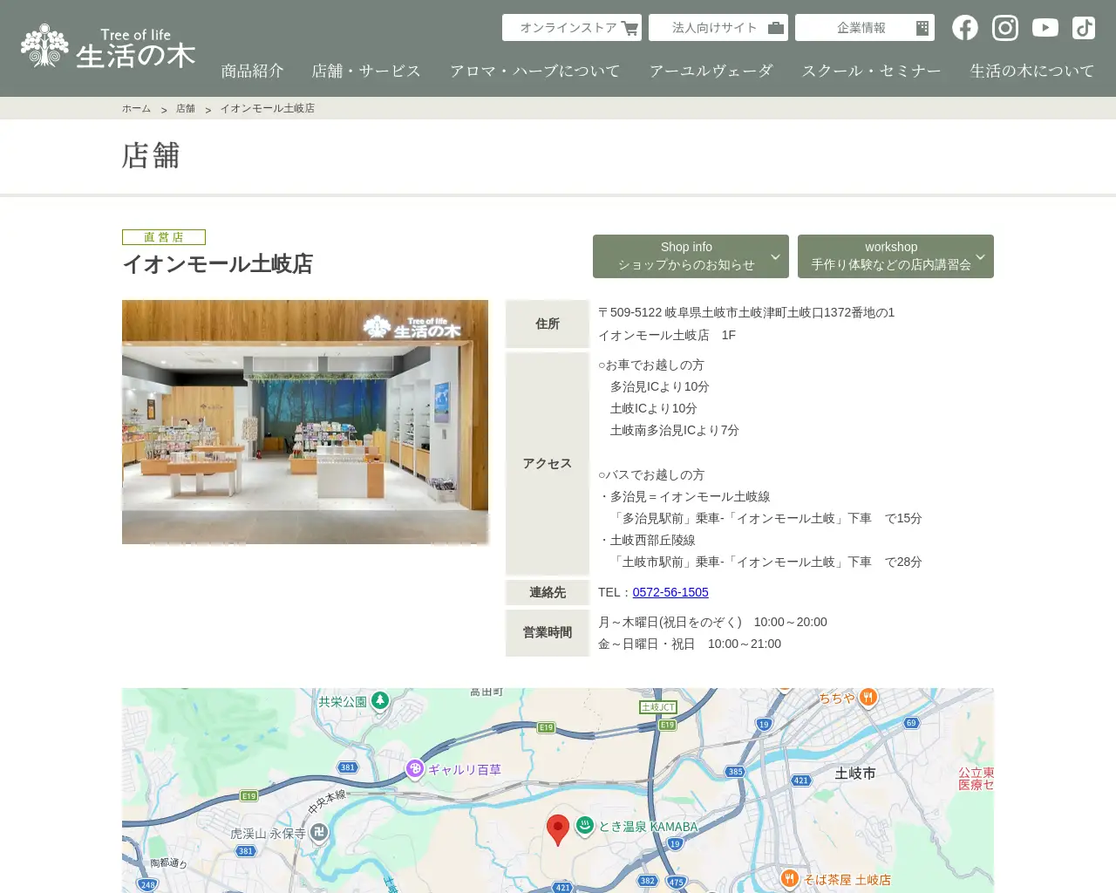Go to ホーム via the breadcrumb

[136, 108]
